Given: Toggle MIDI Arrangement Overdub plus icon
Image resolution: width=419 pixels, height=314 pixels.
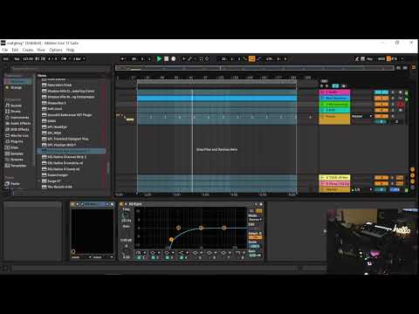Looking at the screenshot, I should (x=183, y=58).
